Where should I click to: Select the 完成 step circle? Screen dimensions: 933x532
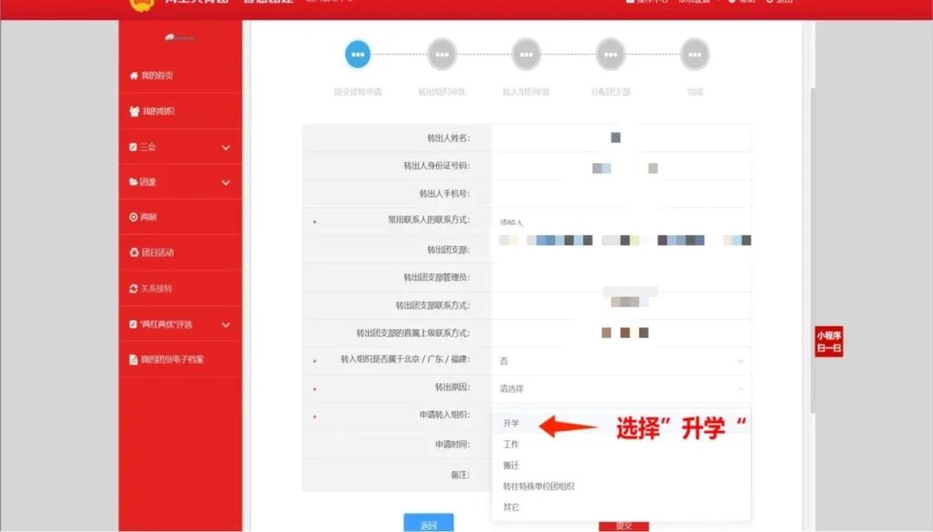[x=694, y=54]
